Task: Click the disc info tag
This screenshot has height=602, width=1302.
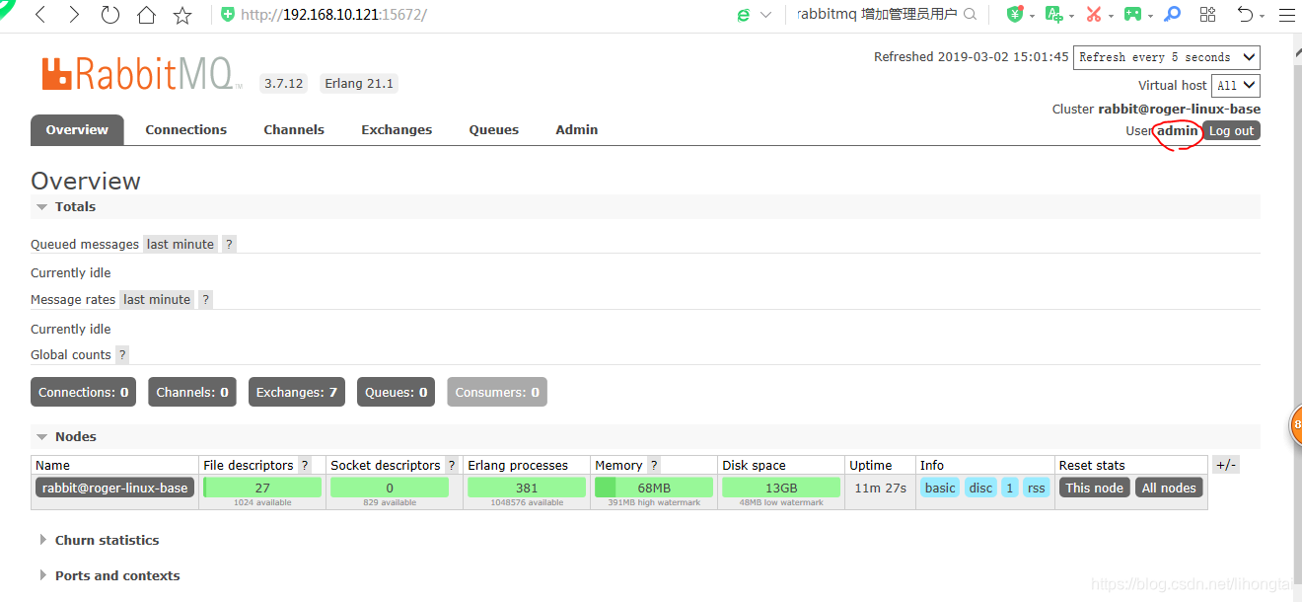Action: pyautogui.click(x=980, y=488)
